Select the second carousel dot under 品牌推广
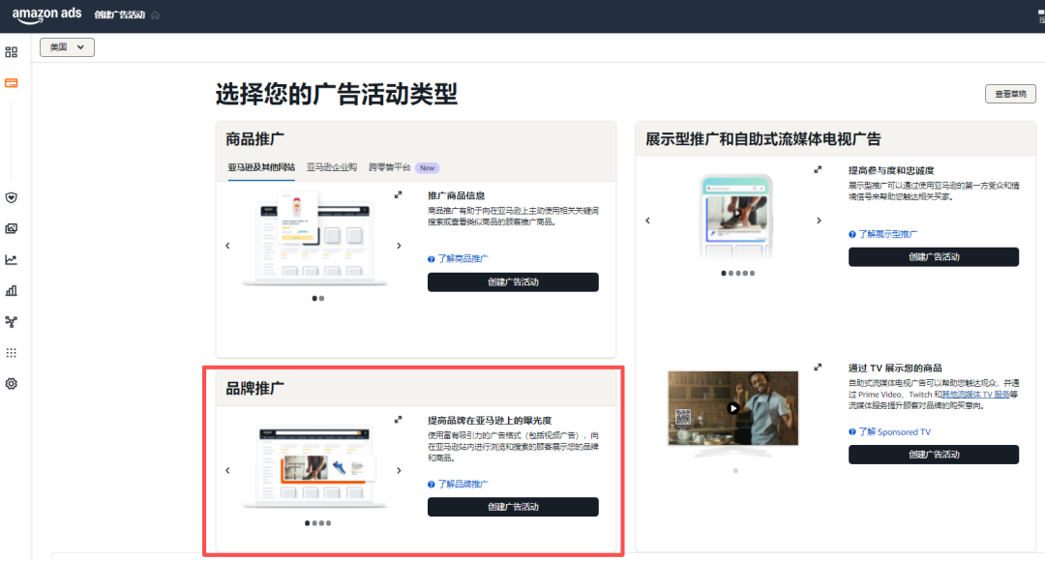The width and height of the screenshot is (1045, 561). click(315, 522)
